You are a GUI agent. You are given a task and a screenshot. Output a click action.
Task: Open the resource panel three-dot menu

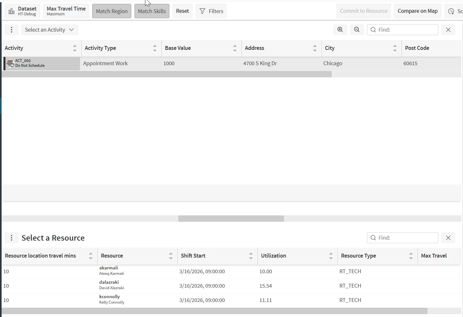(12, 238)
